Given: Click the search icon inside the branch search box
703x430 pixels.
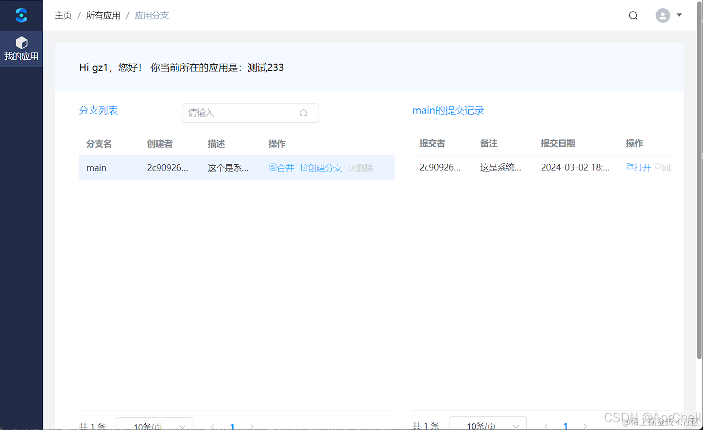Looking at the screenshot, I should (303, 113).
